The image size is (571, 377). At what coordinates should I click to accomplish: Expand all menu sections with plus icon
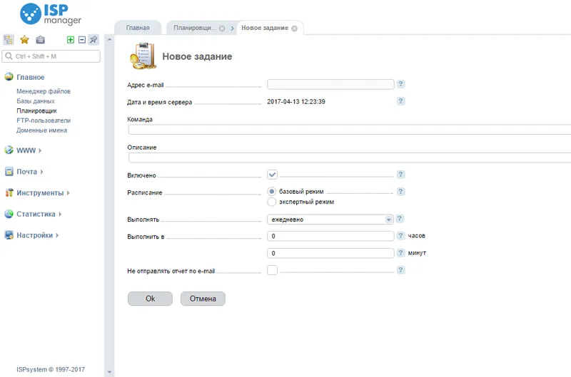coord(71,40)
